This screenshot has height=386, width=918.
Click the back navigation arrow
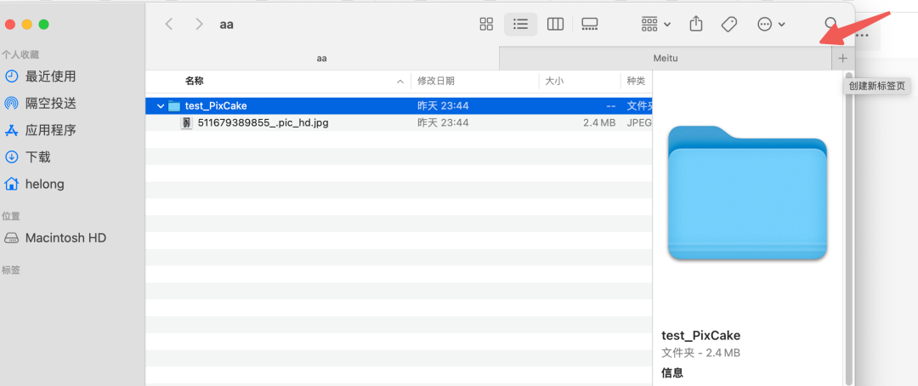(169, 25)
